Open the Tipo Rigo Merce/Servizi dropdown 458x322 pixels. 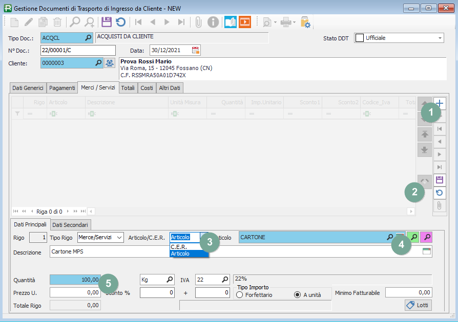coord(119,237)
